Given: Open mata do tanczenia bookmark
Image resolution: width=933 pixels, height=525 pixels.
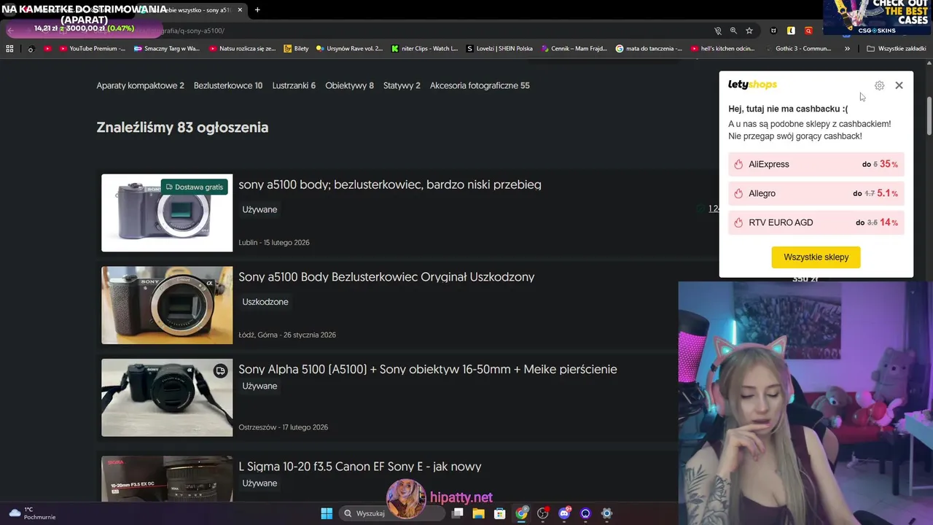Looking at the screenshot, I should tap(649, 49).
